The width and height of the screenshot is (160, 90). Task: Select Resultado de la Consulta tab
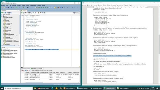[x=37, y=69]
